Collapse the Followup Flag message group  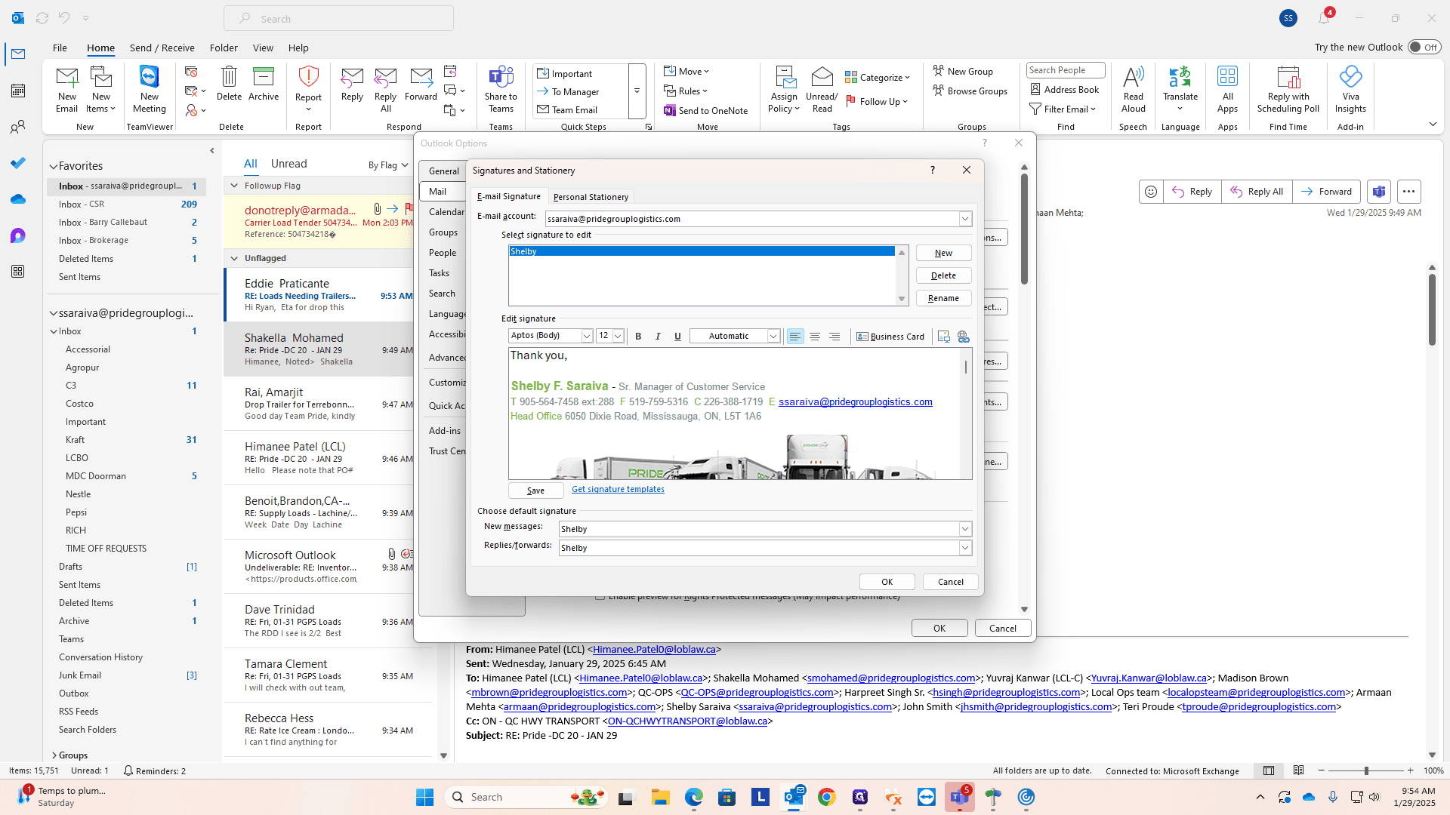click(x=234, y=186)
